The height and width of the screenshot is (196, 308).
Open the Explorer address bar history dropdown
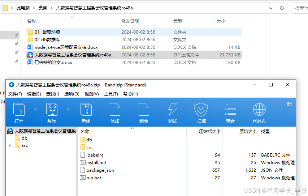271,8
